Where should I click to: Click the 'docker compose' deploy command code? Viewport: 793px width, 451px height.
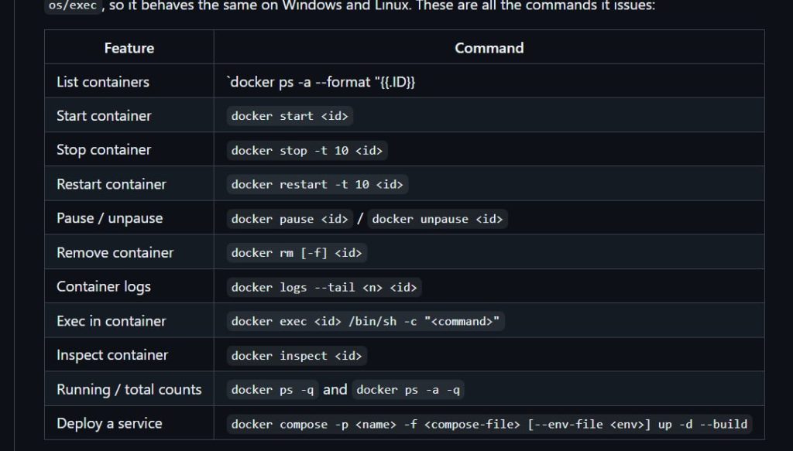pyautogui.click(x=489, y=424)
